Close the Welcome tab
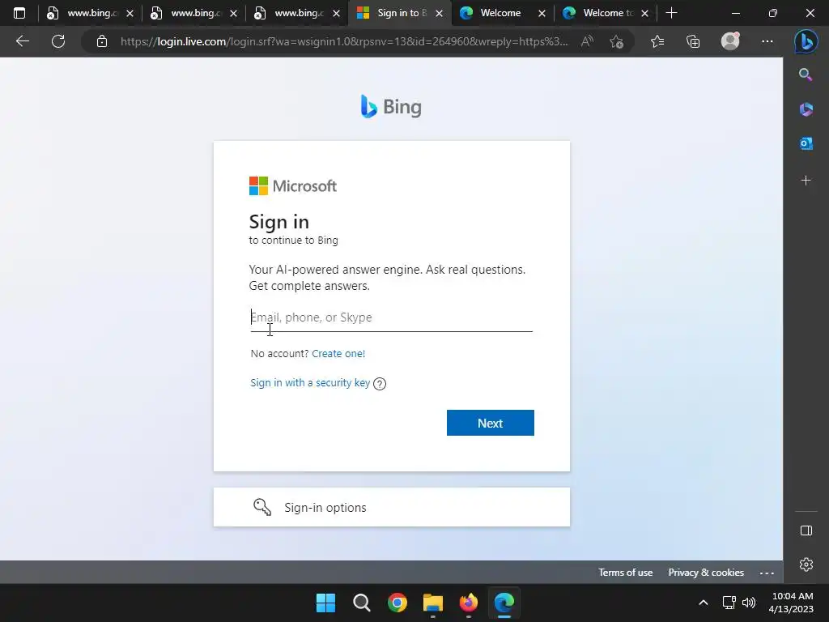 point(542,13)
